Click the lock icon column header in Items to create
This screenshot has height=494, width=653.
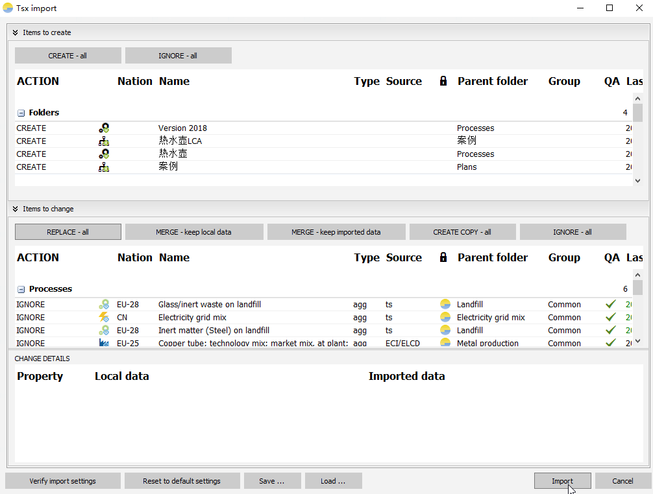(443, 81)
